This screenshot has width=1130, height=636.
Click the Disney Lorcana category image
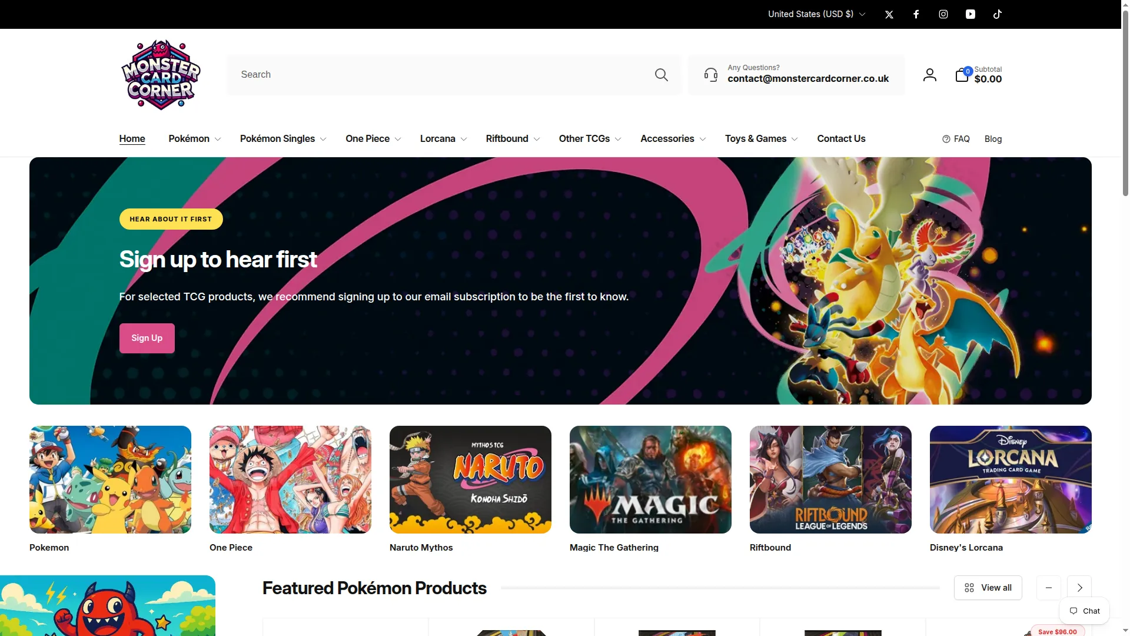pos(1011,479)
